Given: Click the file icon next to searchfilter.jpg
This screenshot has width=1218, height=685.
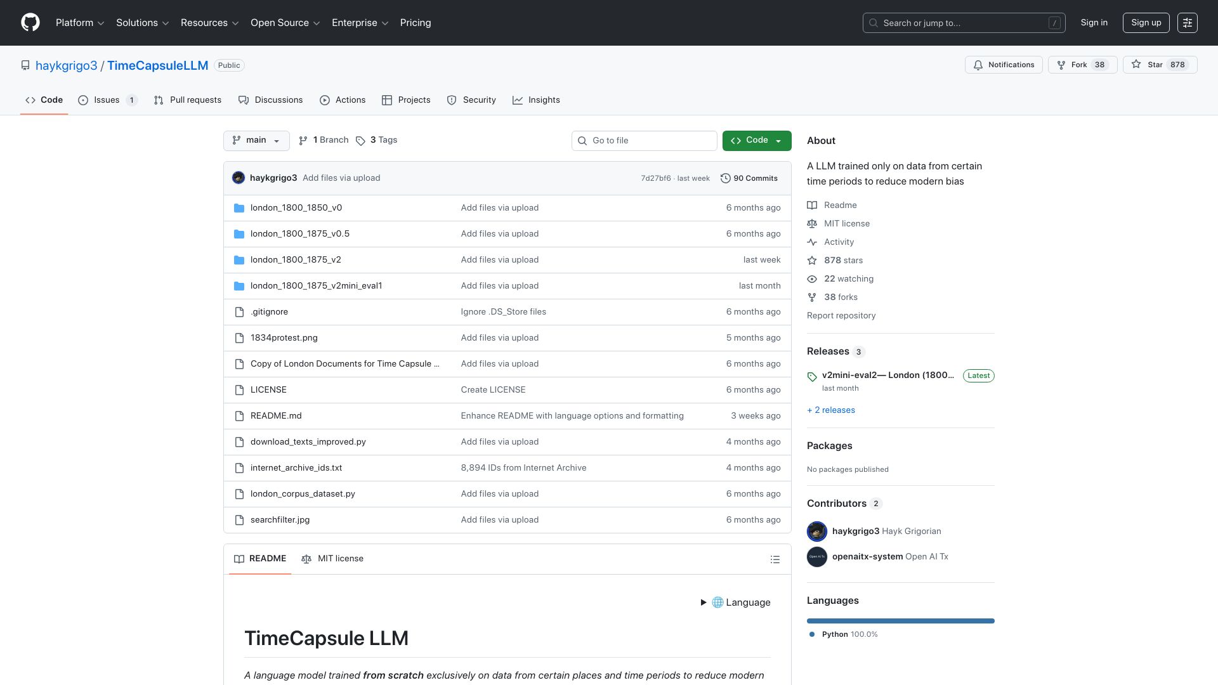Looking at the screenshot, I should pyautogui.click(x=239, y=520).
